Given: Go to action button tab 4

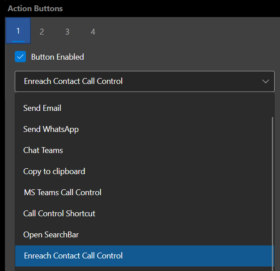Looking at the screenshot, I should click(93, 32).
